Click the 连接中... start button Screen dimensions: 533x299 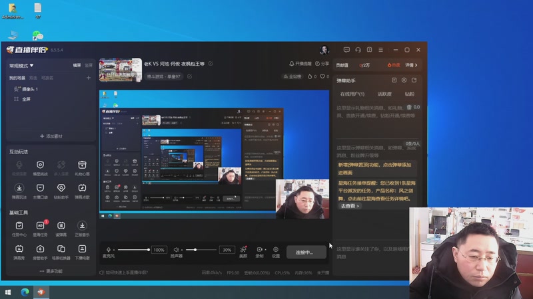point(306,252)
